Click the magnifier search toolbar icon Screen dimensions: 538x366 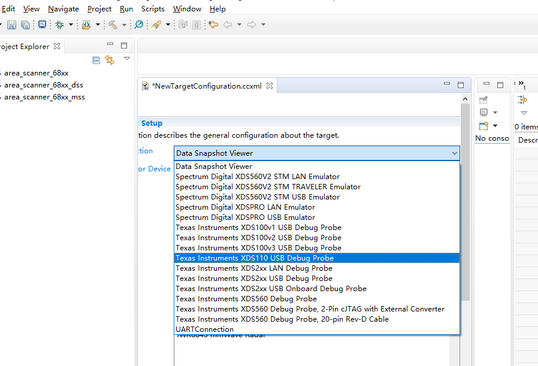(139, 25)
